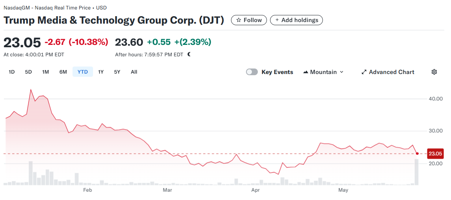Click the Feb label on the time axis
The width and height of the screenshot is (451, 200).
pos(87,190)
